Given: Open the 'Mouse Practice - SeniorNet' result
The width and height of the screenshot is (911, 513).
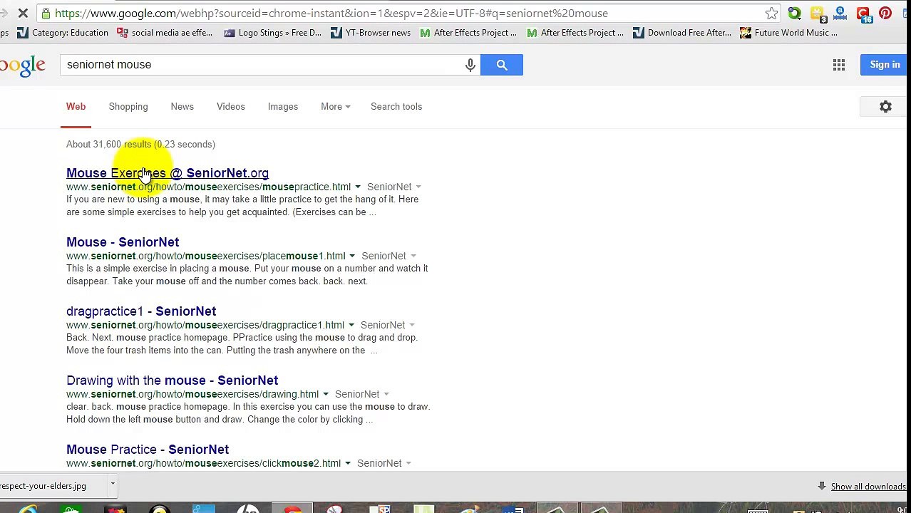Looking at the screenshot, I should click(148, 450).
